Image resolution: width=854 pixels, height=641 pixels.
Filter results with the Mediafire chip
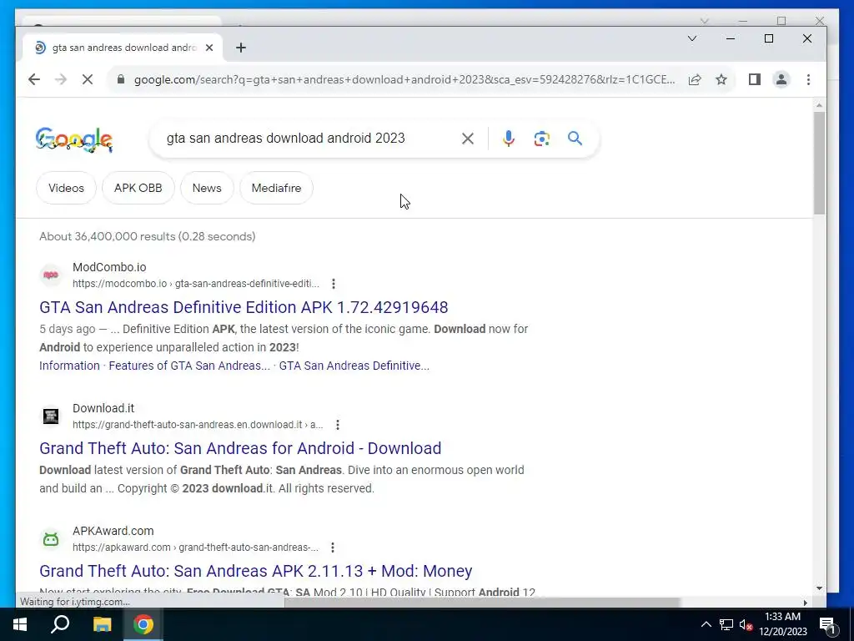click(276, 188)
